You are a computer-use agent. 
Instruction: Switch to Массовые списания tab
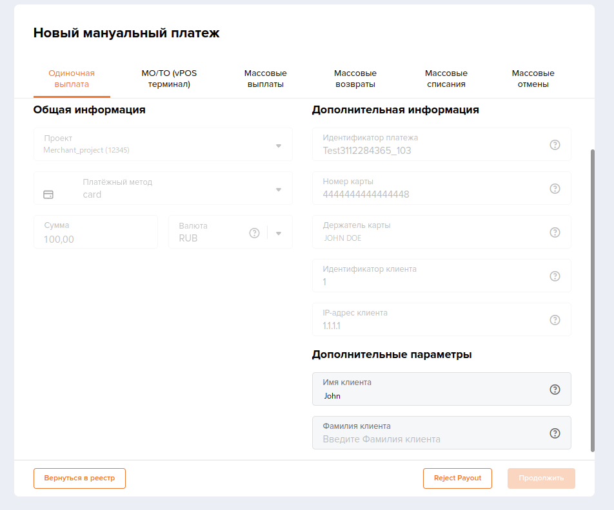(x=446, y=79)
